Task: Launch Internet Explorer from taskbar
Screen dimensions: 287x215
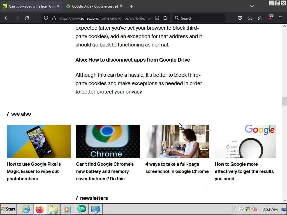Action: point(26,209)
